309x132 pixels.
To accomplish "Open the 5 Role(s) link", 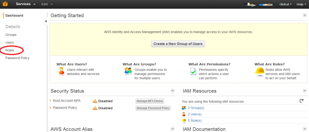I will [x=195, y=121].
